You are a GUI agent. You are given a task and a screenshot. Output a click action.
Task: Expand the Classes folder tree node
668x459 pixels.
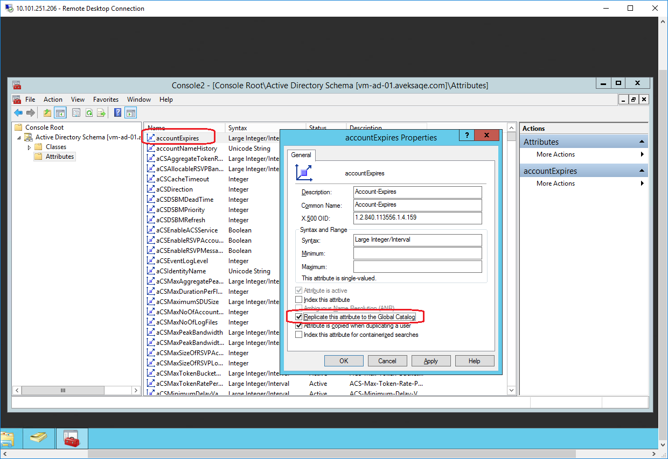click(x=30, y=147)
